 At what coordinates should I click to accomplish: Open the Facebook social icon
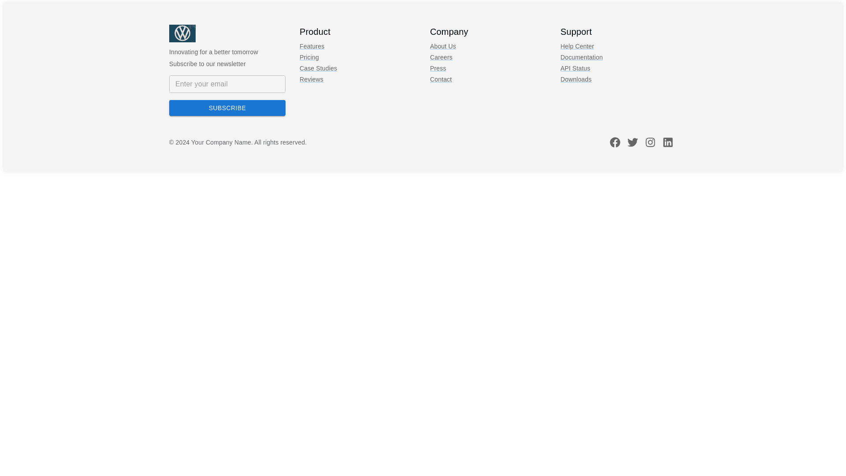(615, 142)
